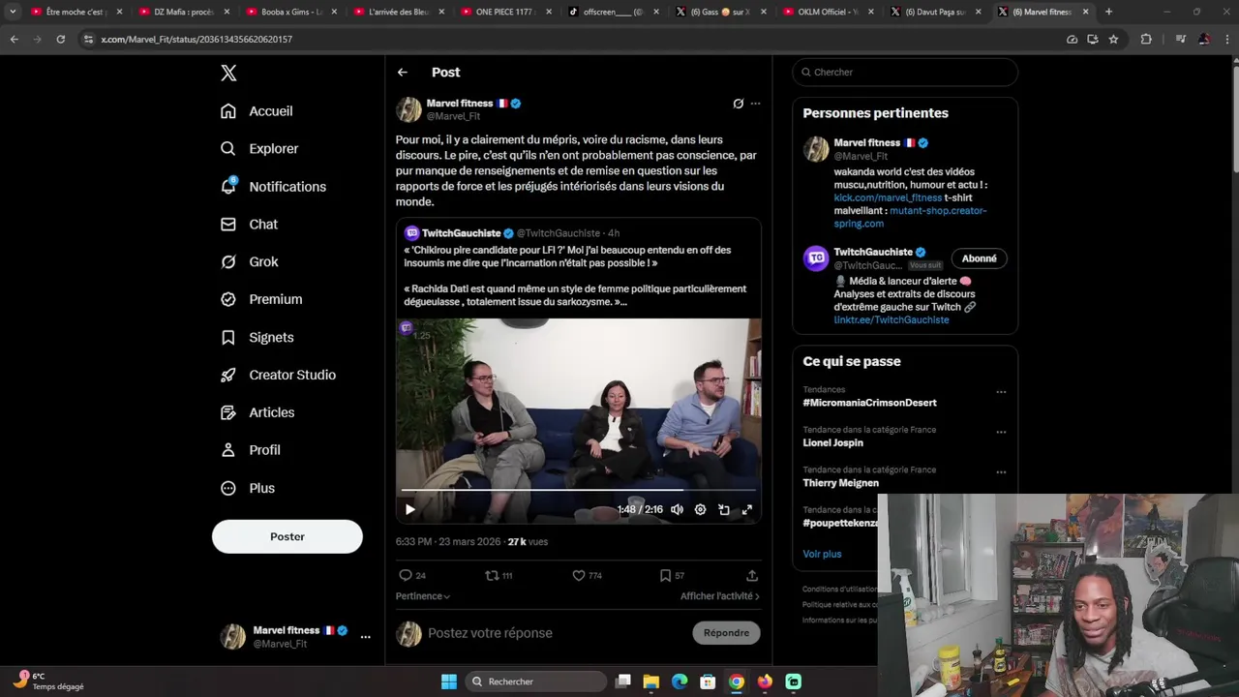Open the X logo home icon

click(228, 73)
